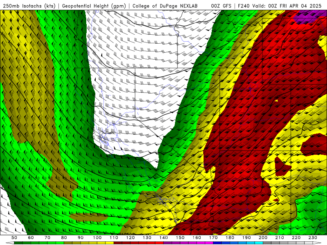
Task: Click the 170 value on the color scale
Action: (213, 238)
